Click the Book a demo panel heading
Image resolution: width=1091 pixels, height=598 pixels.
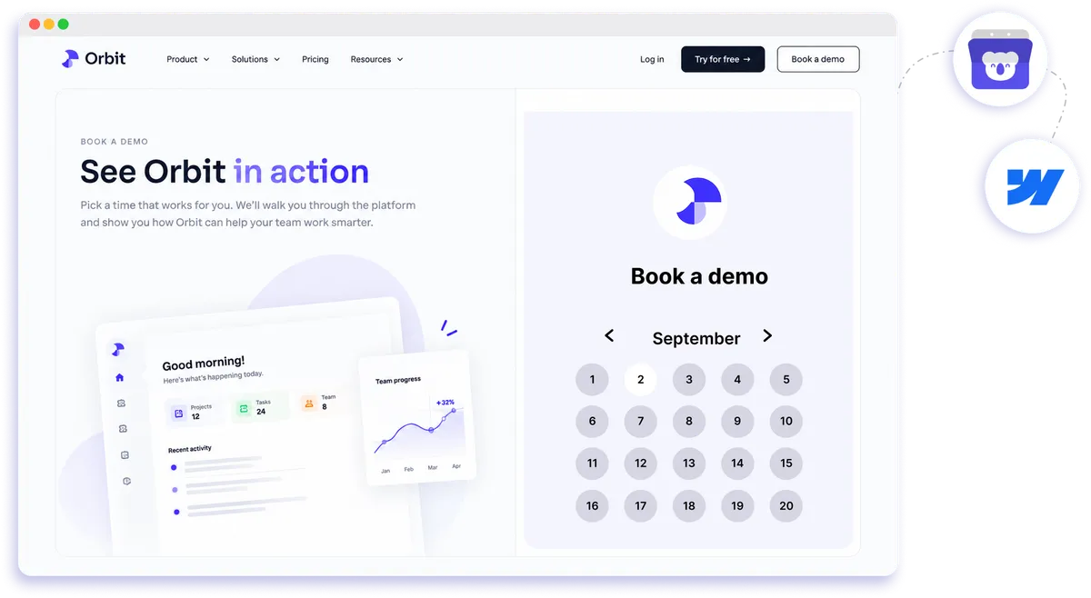point(699,276)
